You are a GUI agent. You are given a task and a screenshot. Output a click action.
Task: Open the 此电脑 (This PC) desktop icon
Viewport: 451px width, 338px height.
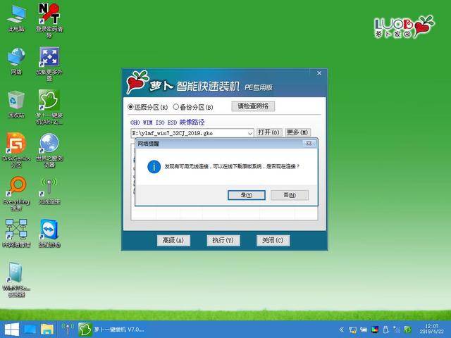[16, 18]
